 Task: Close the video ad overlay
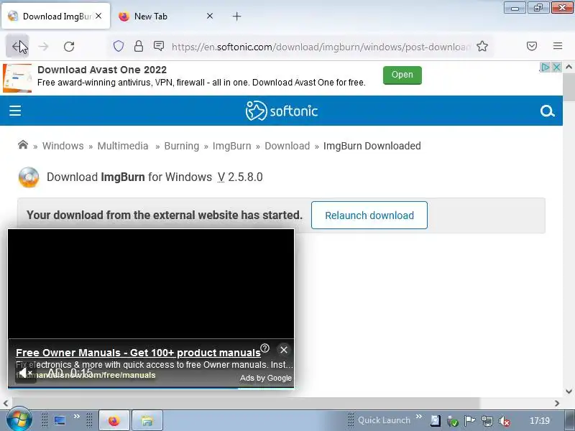pos(284,350)
